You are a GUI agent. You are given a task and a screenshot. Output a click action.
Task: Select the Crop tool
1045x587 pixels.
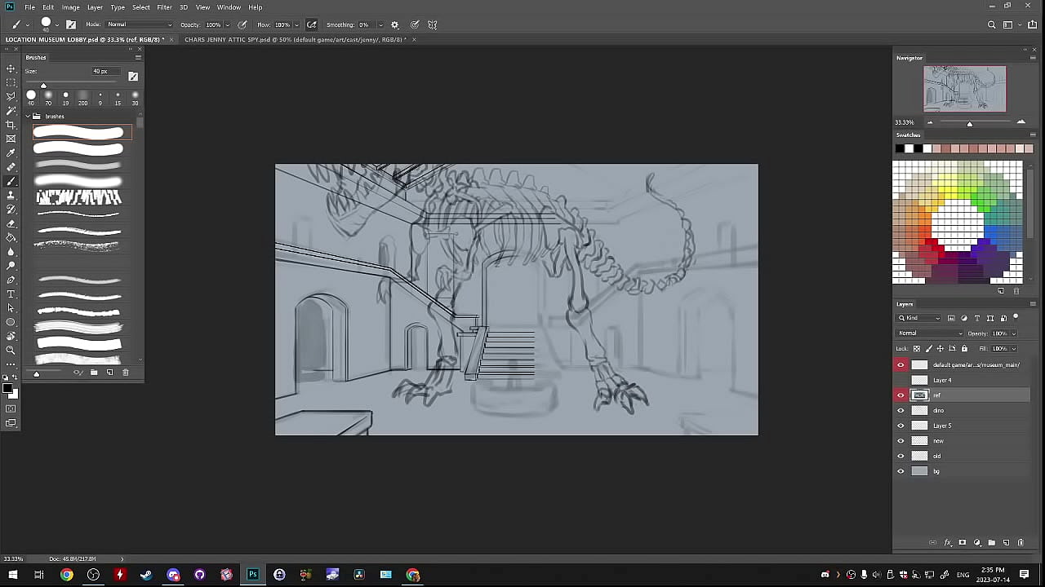11,125
